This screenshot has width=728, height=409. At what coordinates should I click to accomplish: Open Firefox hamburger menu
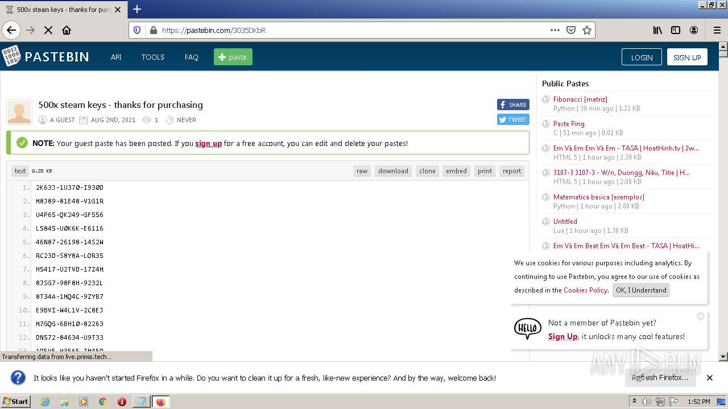click(717, 30)
